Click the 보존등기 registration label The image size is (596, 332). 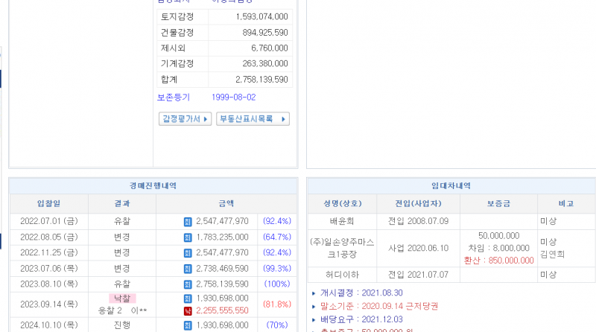174,98
